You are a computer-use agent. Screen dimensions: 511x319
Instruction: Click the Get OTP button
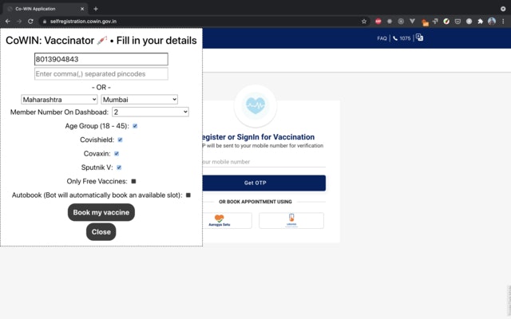coord(263,183)
